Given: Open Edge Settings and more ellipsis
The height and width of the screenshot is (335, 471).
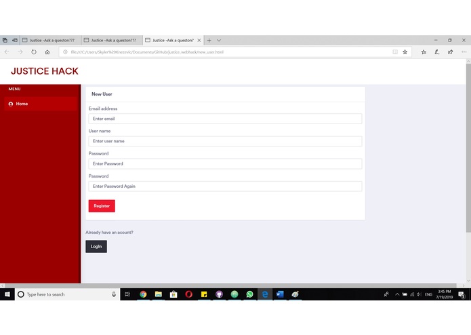Looking at the screenshot, I should (464, 52).
